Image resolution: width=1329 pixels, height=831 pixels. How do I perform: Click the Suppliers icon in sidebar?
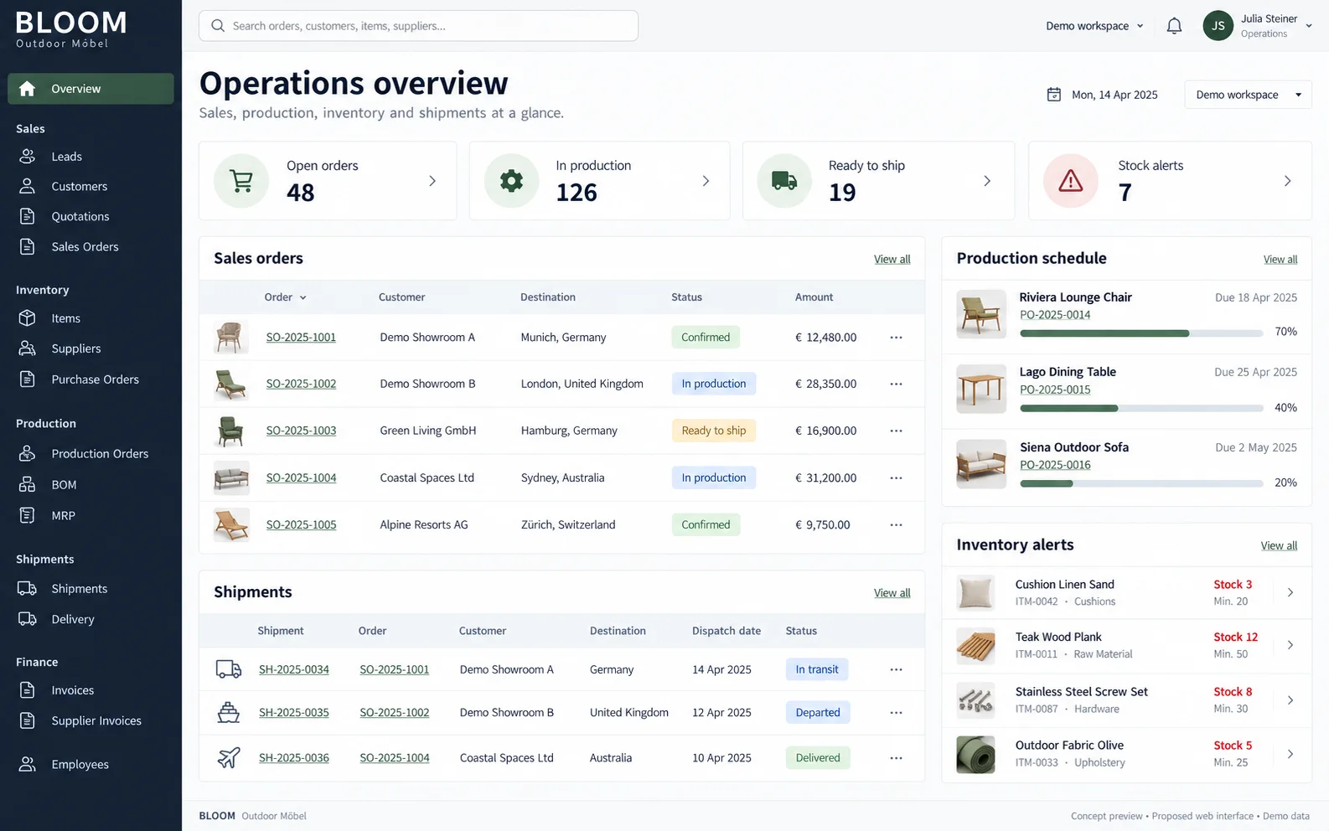point(28,348)
